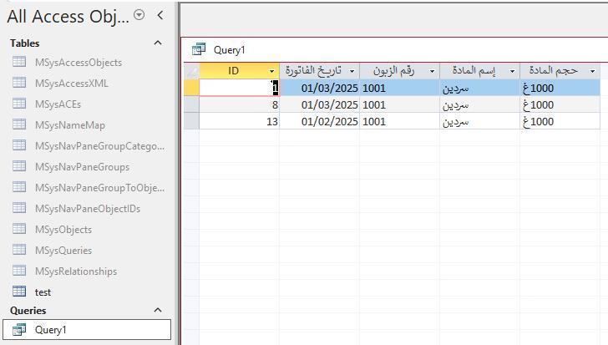Click the Query1 icon on the document tab
Viewport: 608px width, 345px height.
click(x=199, y=49)
